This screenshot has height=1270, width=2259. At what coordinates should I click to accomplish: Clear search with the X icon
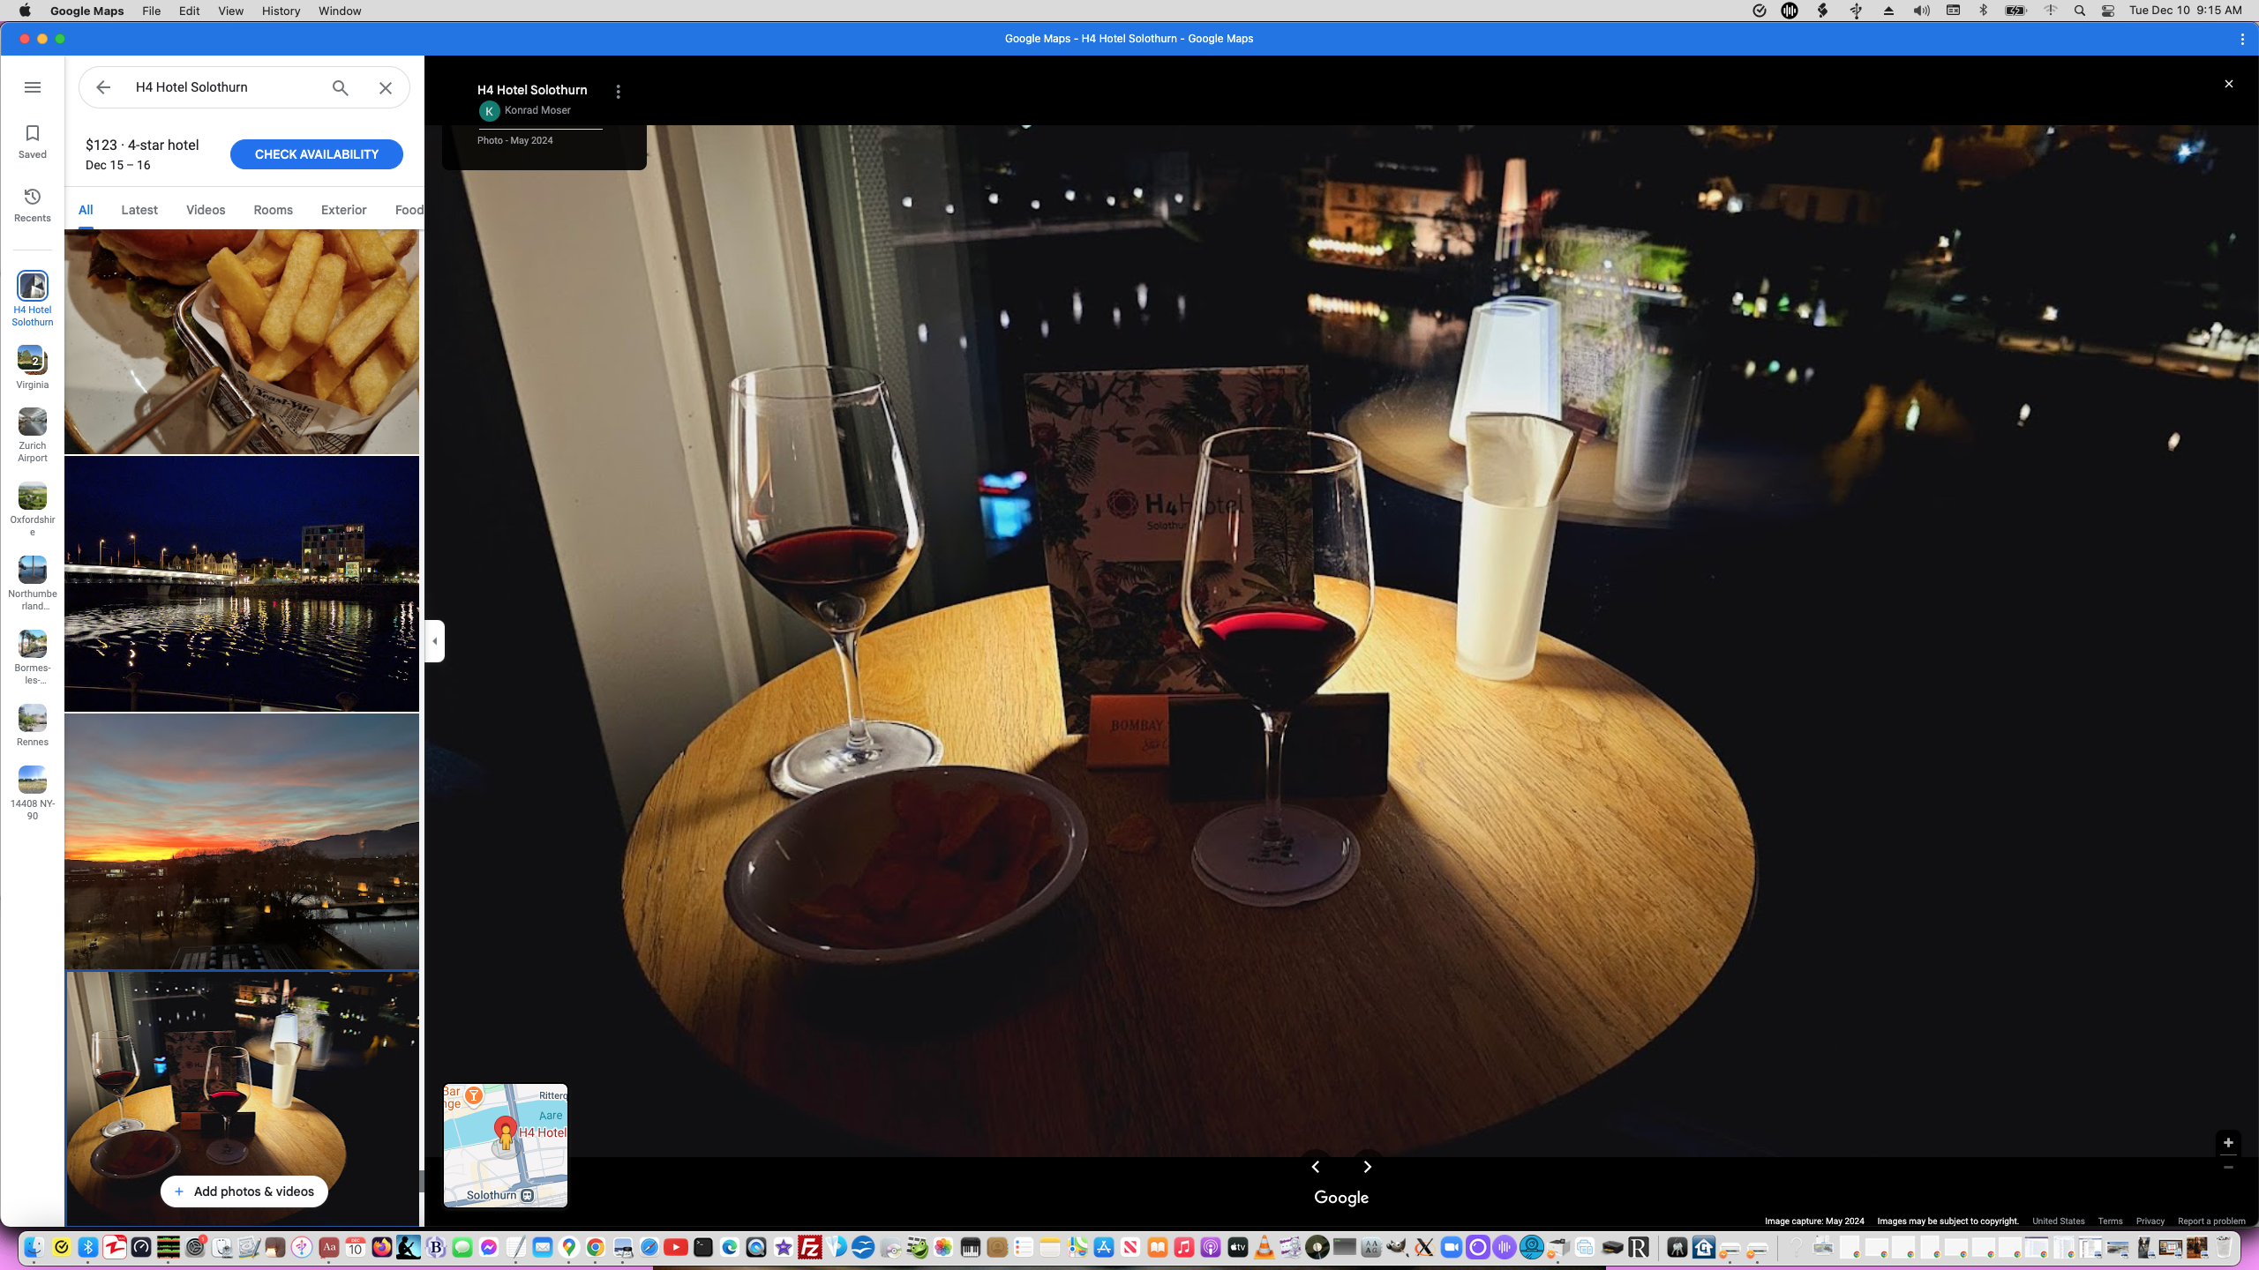click(x=386, y=87)
